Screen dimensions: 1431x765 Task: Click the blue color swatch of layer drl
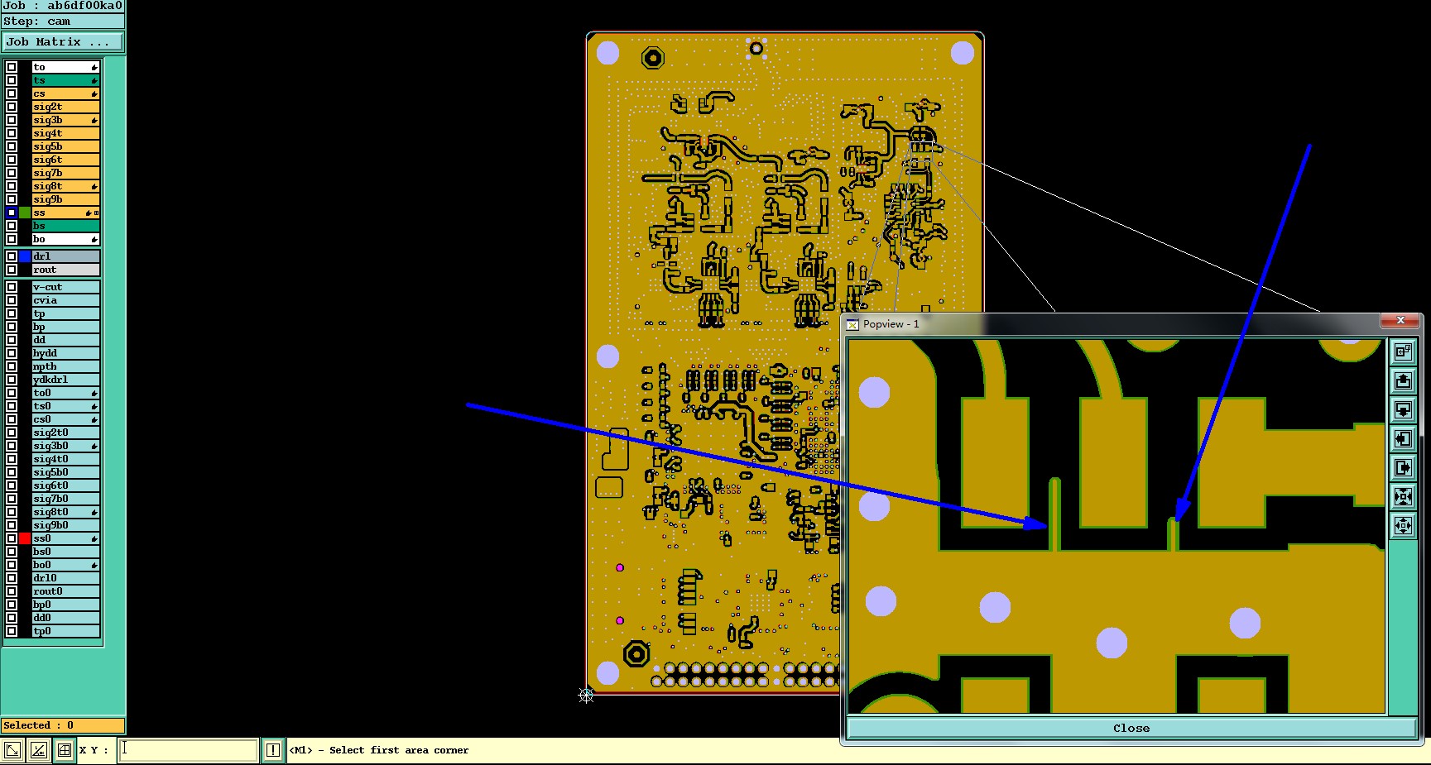(x=25, y=256)
